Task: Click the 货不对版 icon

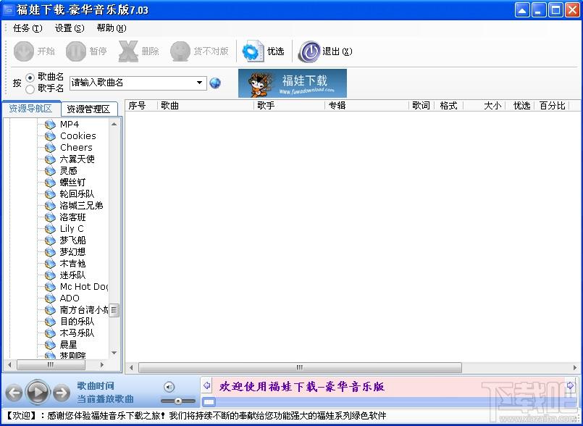Action: (180, 51)
